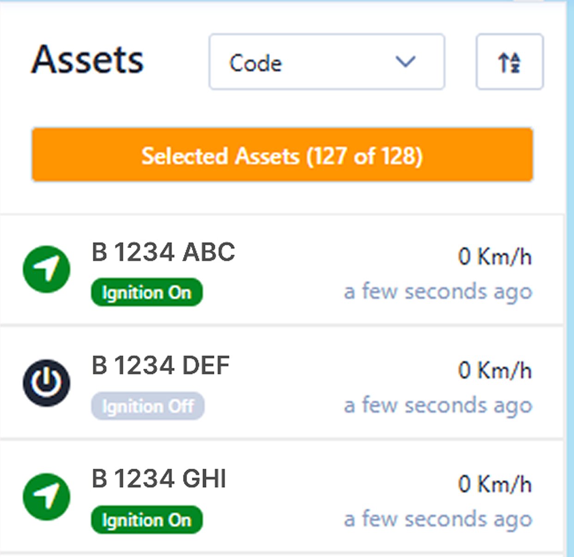Click last-update timestamp of B 1234 ABC
The height and width of the screenshot is (557, 574).
438,292
